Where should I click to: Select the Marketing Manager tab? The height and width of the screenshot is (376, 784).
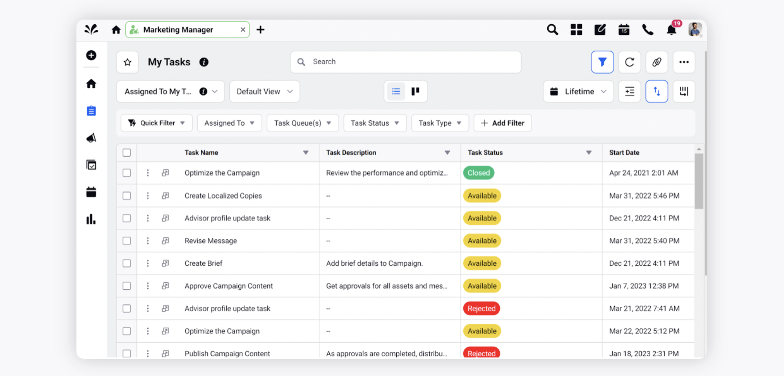point(187,30)
